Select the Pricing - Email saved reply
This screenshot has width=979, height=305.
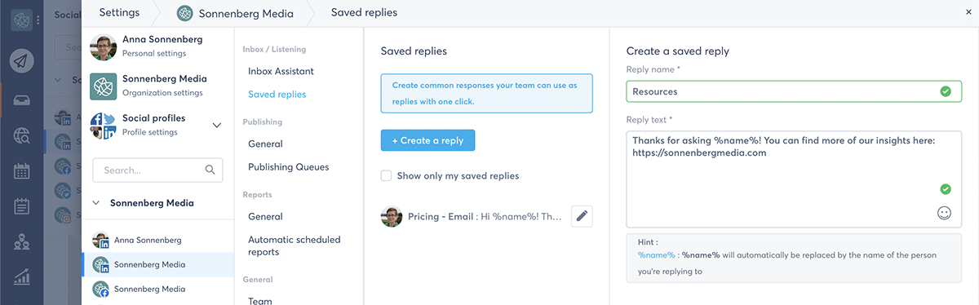472,216
